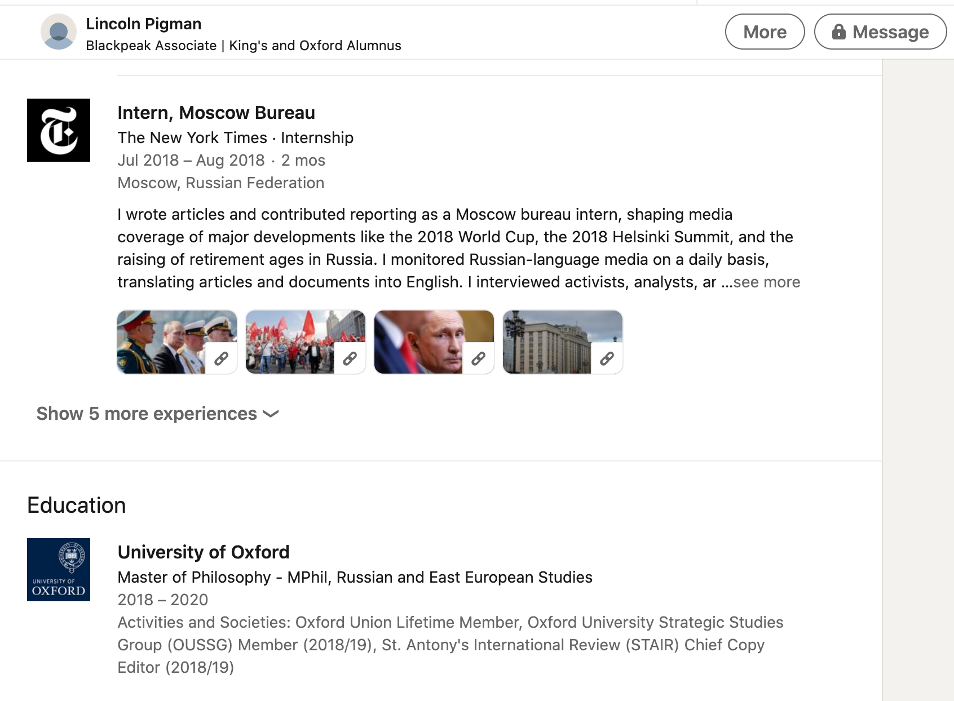The width and height of the screenshot is (954, 701).
Task: Open Intern, Moscow Bureau position title
Action: tap(216, 113)
